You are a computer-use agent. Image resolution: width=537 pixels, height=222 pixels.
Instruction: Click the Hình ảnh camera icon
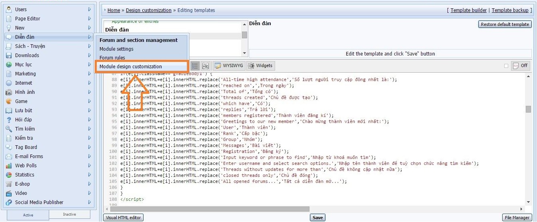coord(9,92)
